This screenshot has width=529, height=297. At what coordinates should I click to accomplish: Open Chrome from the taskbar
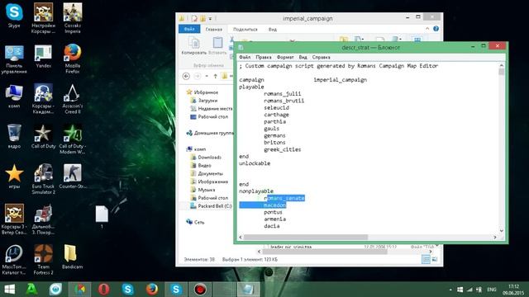[79, 290]
